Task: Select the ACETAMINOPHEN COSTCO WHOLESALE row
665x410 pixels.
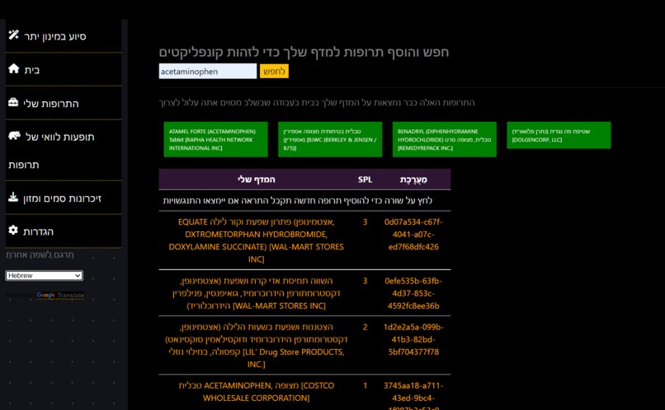Action: coord(304,393)
